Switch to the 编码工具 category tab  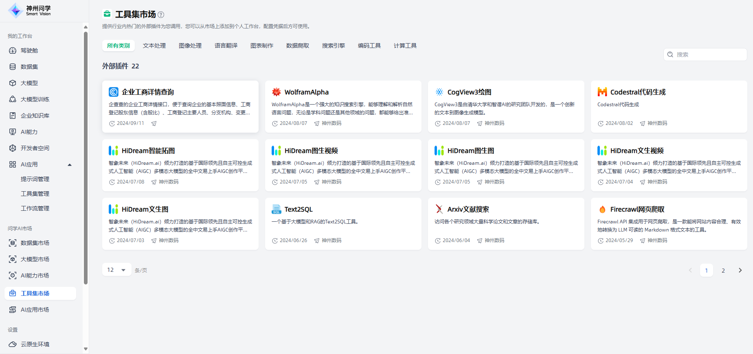tap(369, 46)
